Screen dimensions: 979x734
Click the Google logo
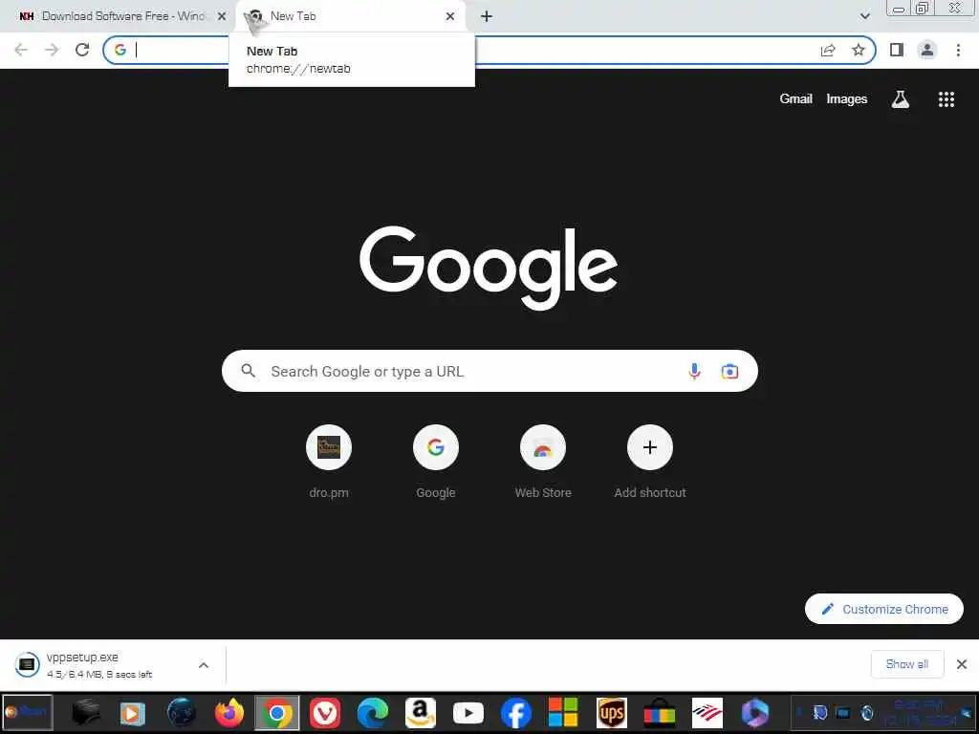tap(489, 268)
